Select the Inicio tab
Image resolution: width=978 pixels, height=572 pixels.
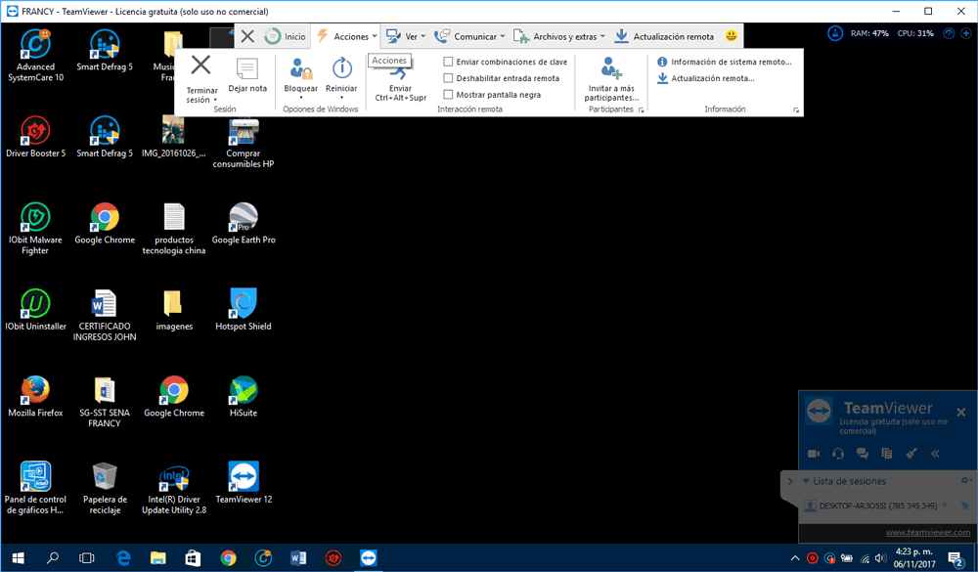(x=285, y=36)
